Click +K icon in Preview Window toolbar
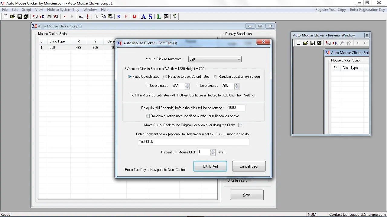This screenshot has width=387, height=217. (335, 43)
